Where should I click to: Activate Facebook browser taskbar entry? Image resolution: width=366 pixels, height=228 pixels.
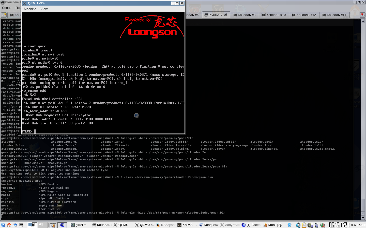251,225
